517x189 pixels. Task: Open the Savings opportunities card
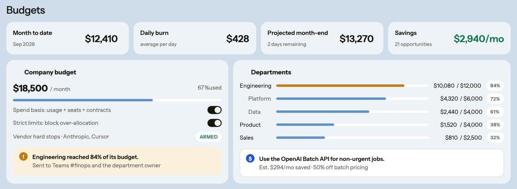point(449,38)
